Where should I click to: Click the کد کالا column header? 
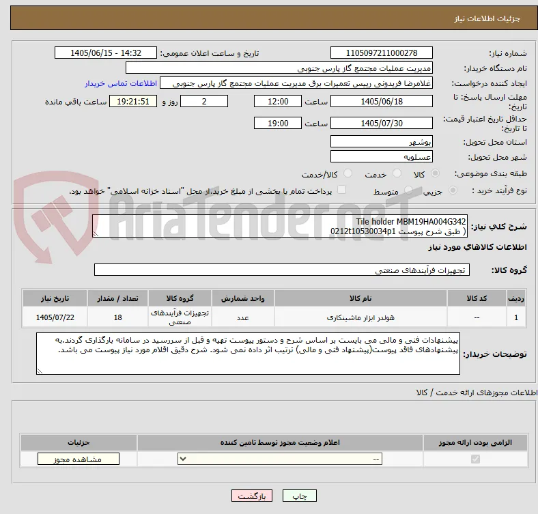[477, 298]
